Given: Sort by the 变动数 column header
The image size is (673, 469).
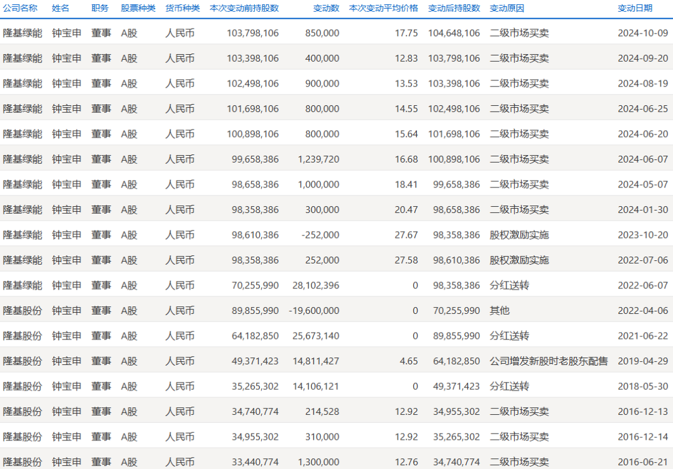Looking at the screenshot, I should click(326, 8).
